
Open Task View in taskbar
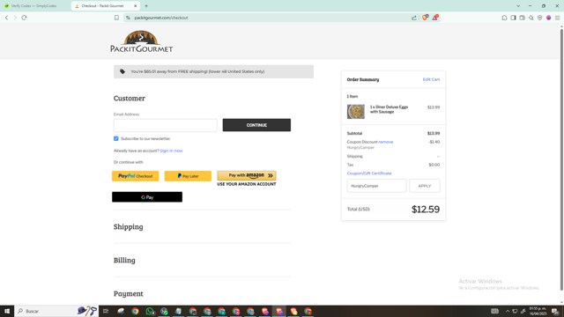pos(106,311)
